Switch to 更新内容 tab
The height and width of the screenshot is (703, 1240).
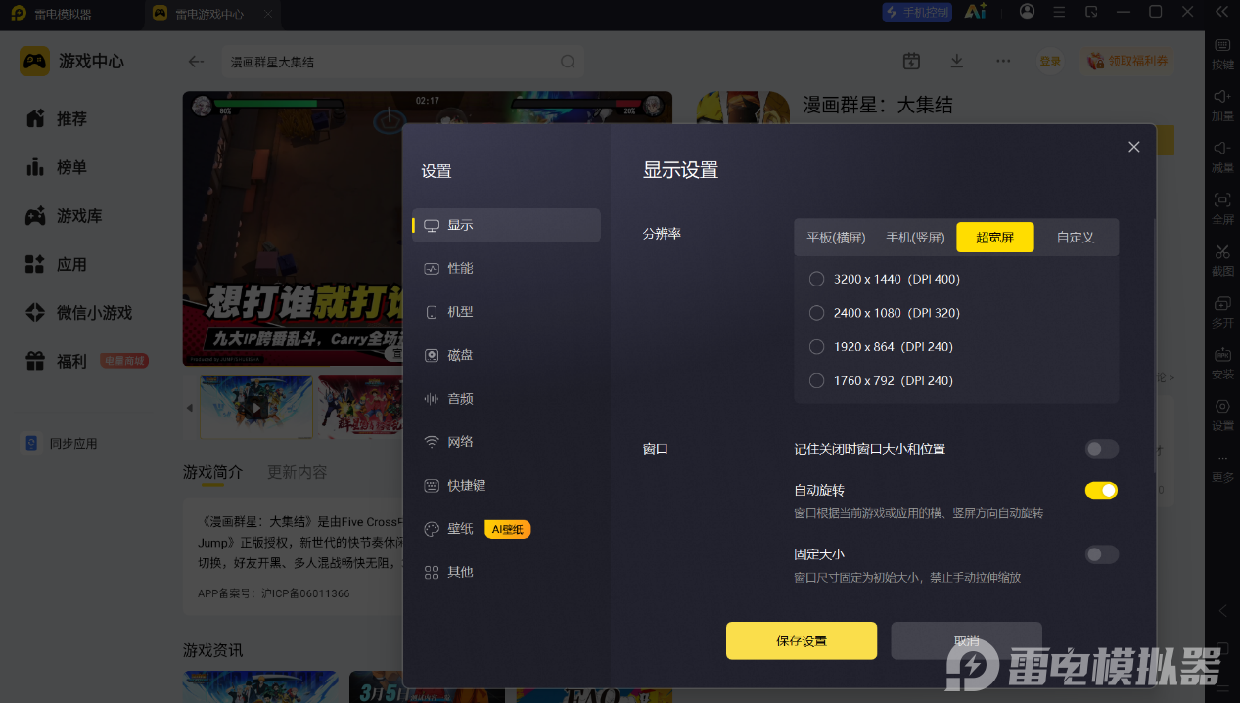click(298, 472)
